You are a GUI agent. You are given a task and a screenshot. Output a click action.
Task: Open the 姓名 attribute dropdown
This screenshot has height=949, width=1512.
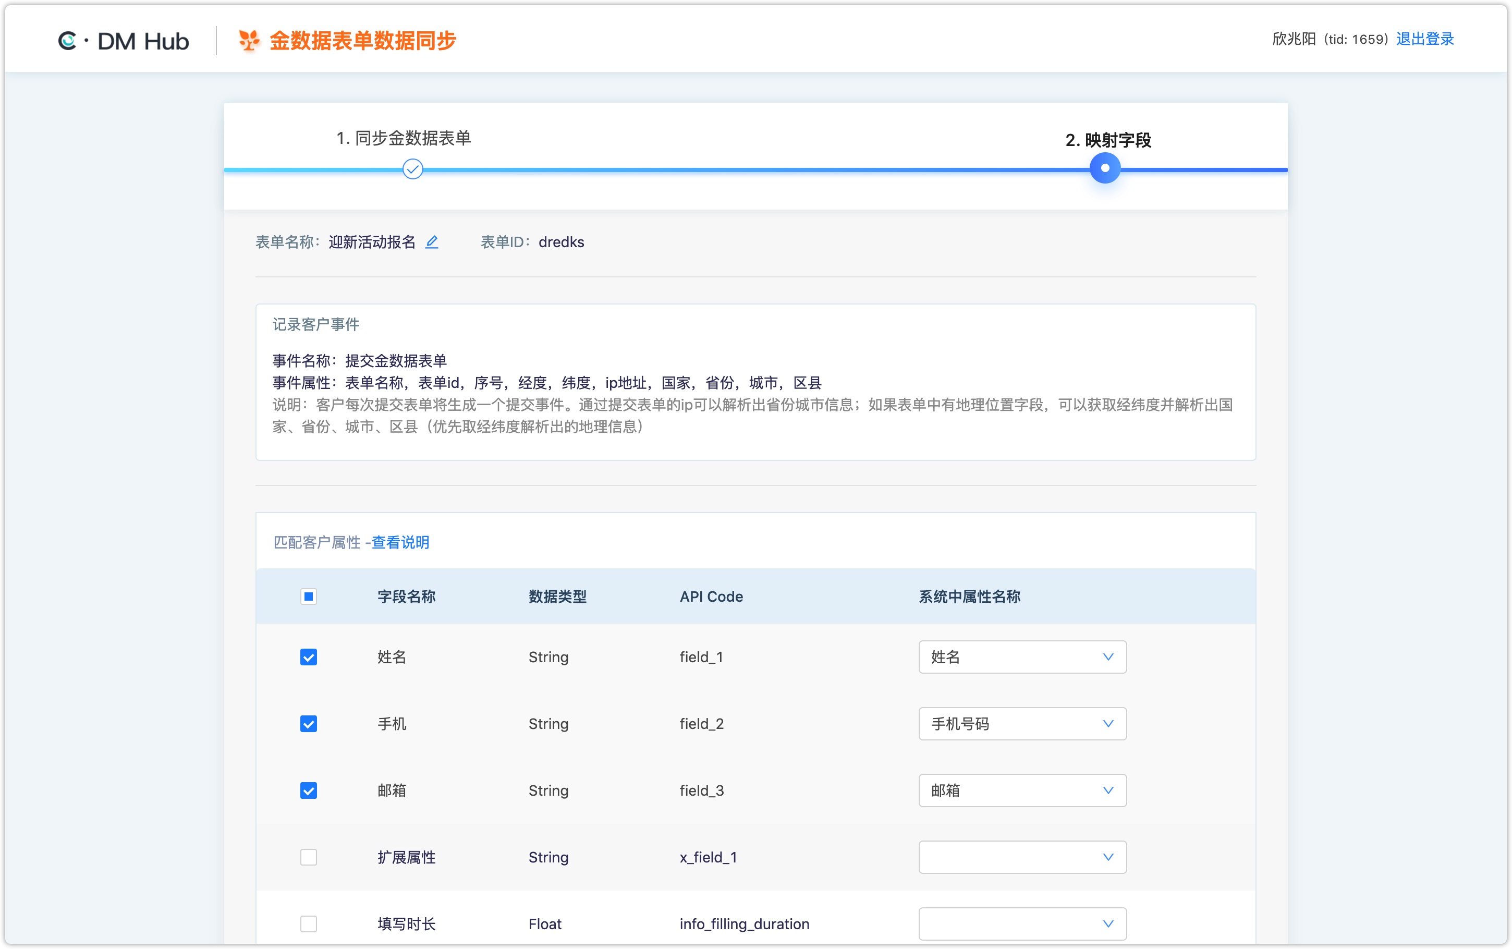point(1022,657)
